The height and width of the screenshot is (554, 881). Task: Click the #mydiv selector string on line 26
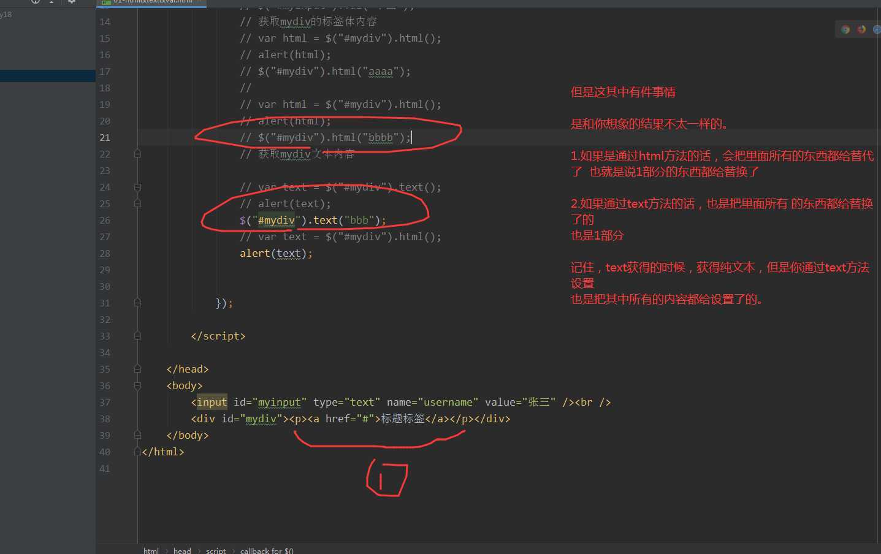[x=276, y=220]
